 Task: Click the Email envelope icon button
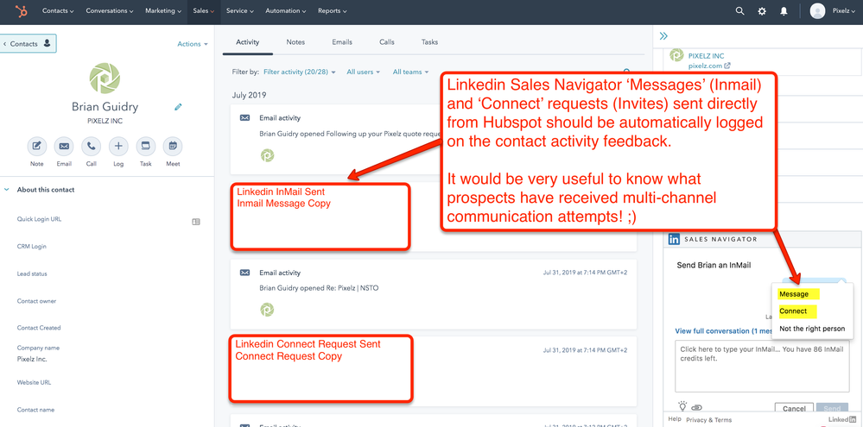(x=64, y=146)
